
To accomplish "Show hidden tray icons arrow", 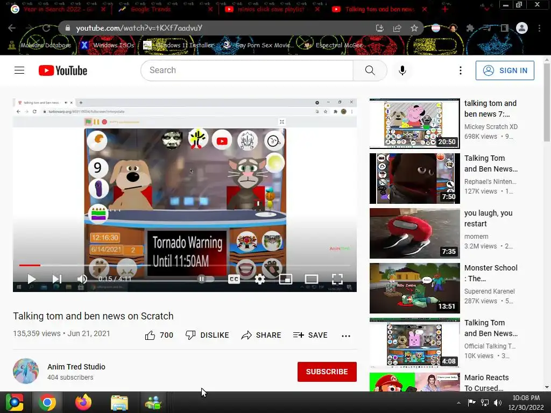I will click(458, 403).
